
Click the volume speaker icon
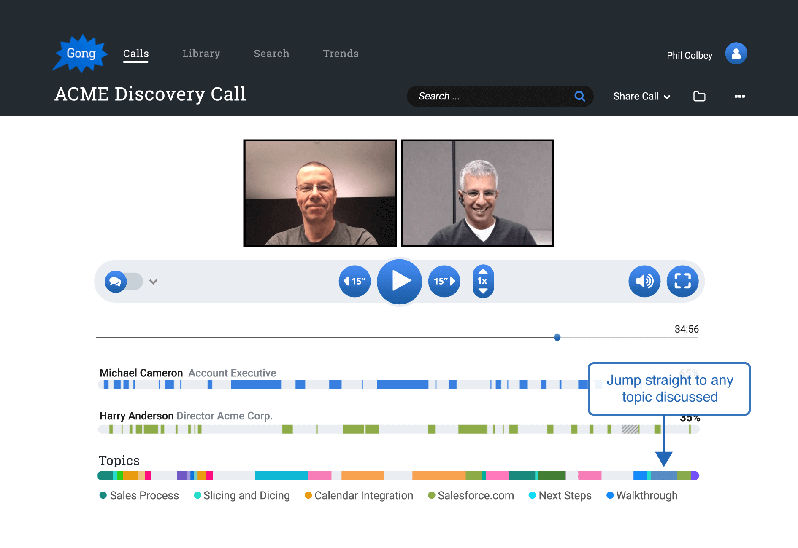(644, 281)
